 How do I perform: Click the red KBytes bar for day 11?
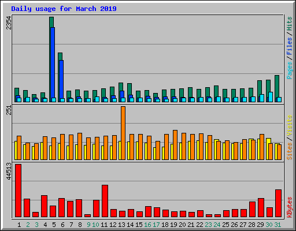pyautogui.click(x=105, y=201)
